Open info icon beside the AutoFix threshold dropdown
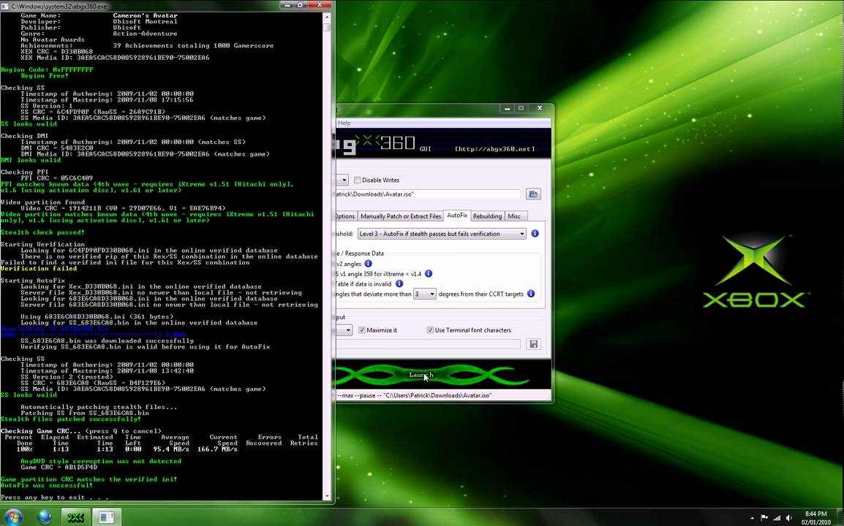 tap(535, 234)
